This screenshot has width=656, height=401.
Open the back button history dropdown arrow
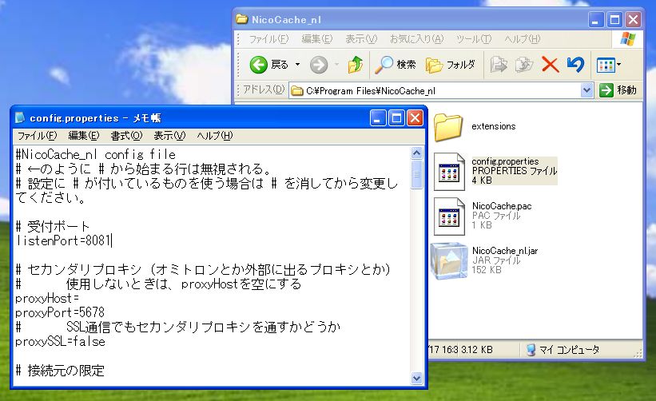297,65
